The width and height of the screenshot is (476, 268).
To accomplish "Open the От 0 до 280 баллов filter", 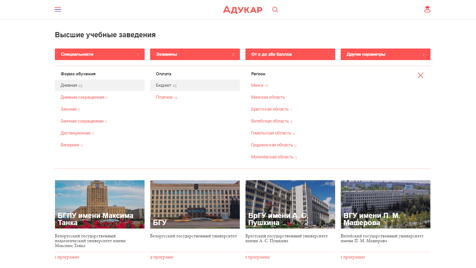I will click(290, 54).
